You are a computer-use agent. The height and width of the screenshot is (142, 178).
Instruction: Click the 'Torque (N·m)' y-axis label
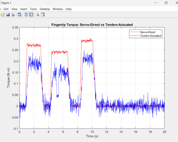(x=9, y=78)
